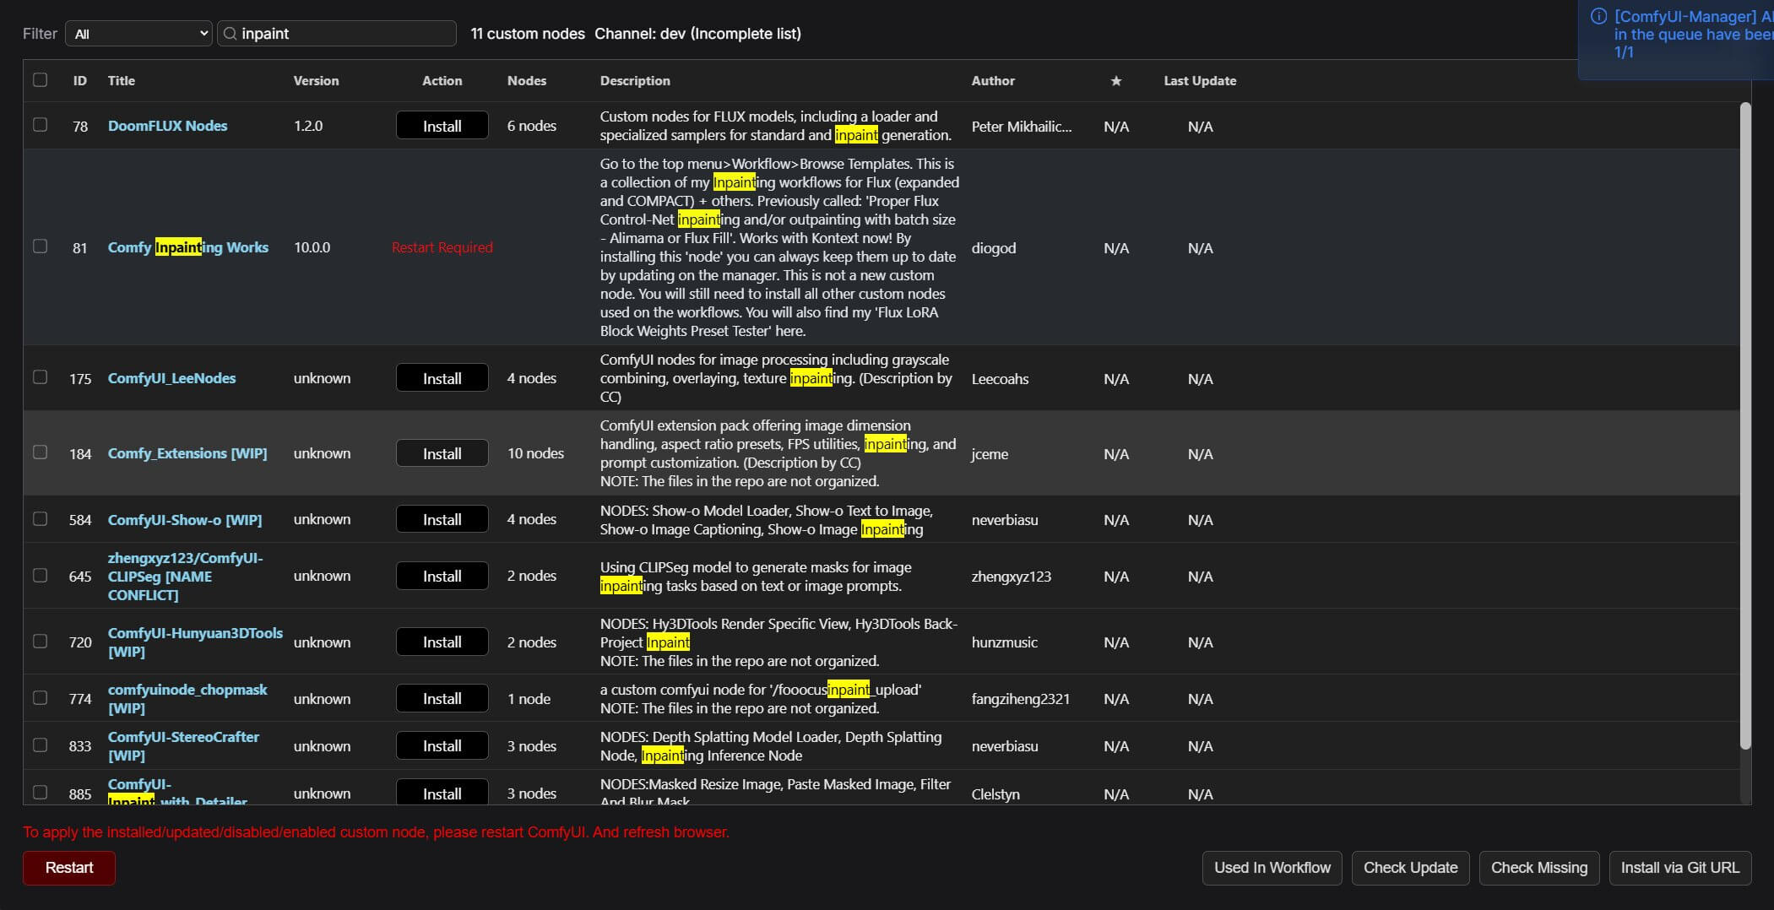The height and width of the screenshot is (910, 1774).
Task: Click into the inpaint search field
Action: [x=344, y=34]
